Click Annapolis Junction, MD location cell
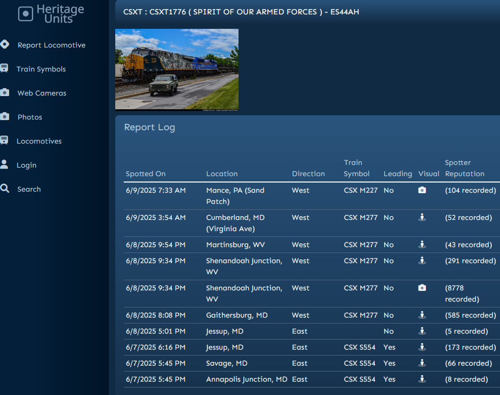The width and height of the screenshot is (500, 395). tap(247, 380)
